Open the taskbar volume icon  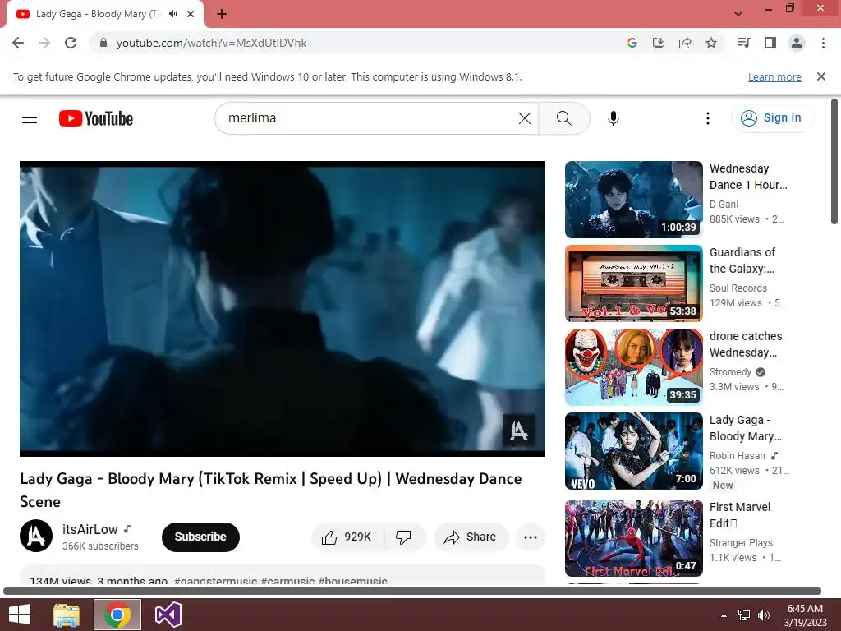pos(763,615)
